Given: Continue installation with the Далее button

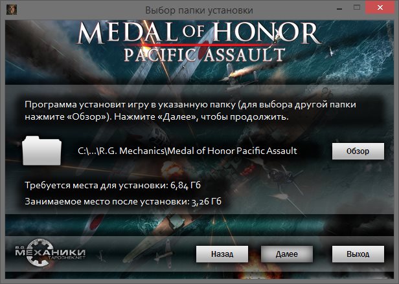Looking at the screenshot, I should pyautogui.click(x=287, y=254).
